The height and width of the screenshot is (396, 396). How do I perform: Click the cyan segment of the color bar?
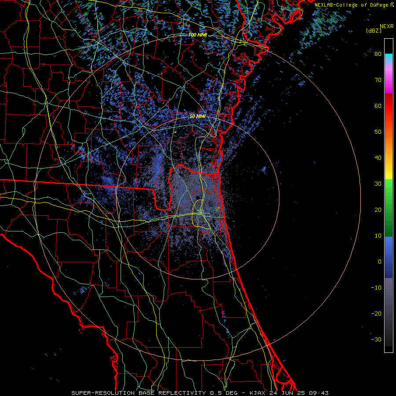coord(389,58)
